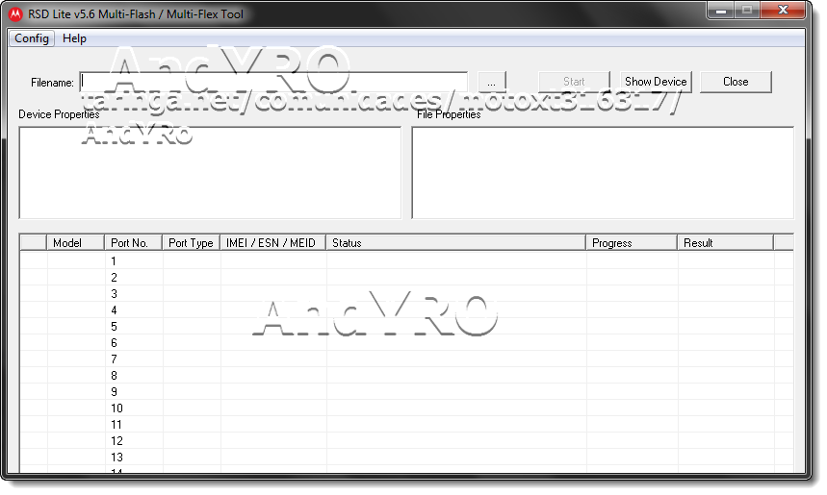Close the window with title bar X
This screenshot has width=827, height=495.
click(783, 11)
